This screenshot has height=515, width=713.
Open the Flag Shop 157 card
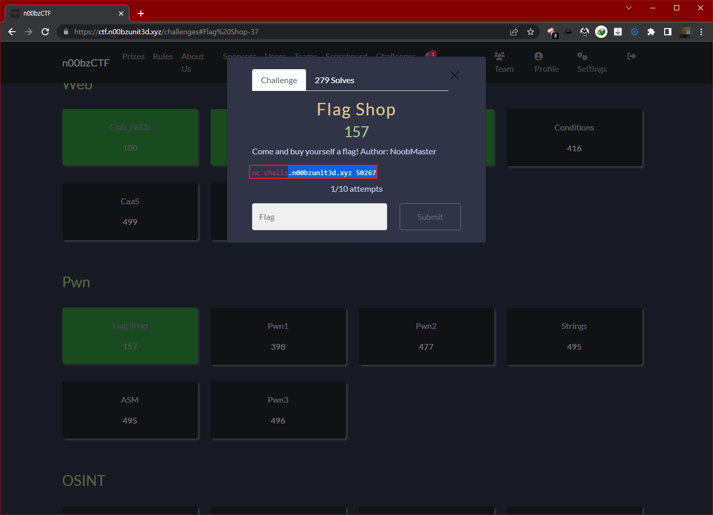pyautogui.click(x=130, y=336)
